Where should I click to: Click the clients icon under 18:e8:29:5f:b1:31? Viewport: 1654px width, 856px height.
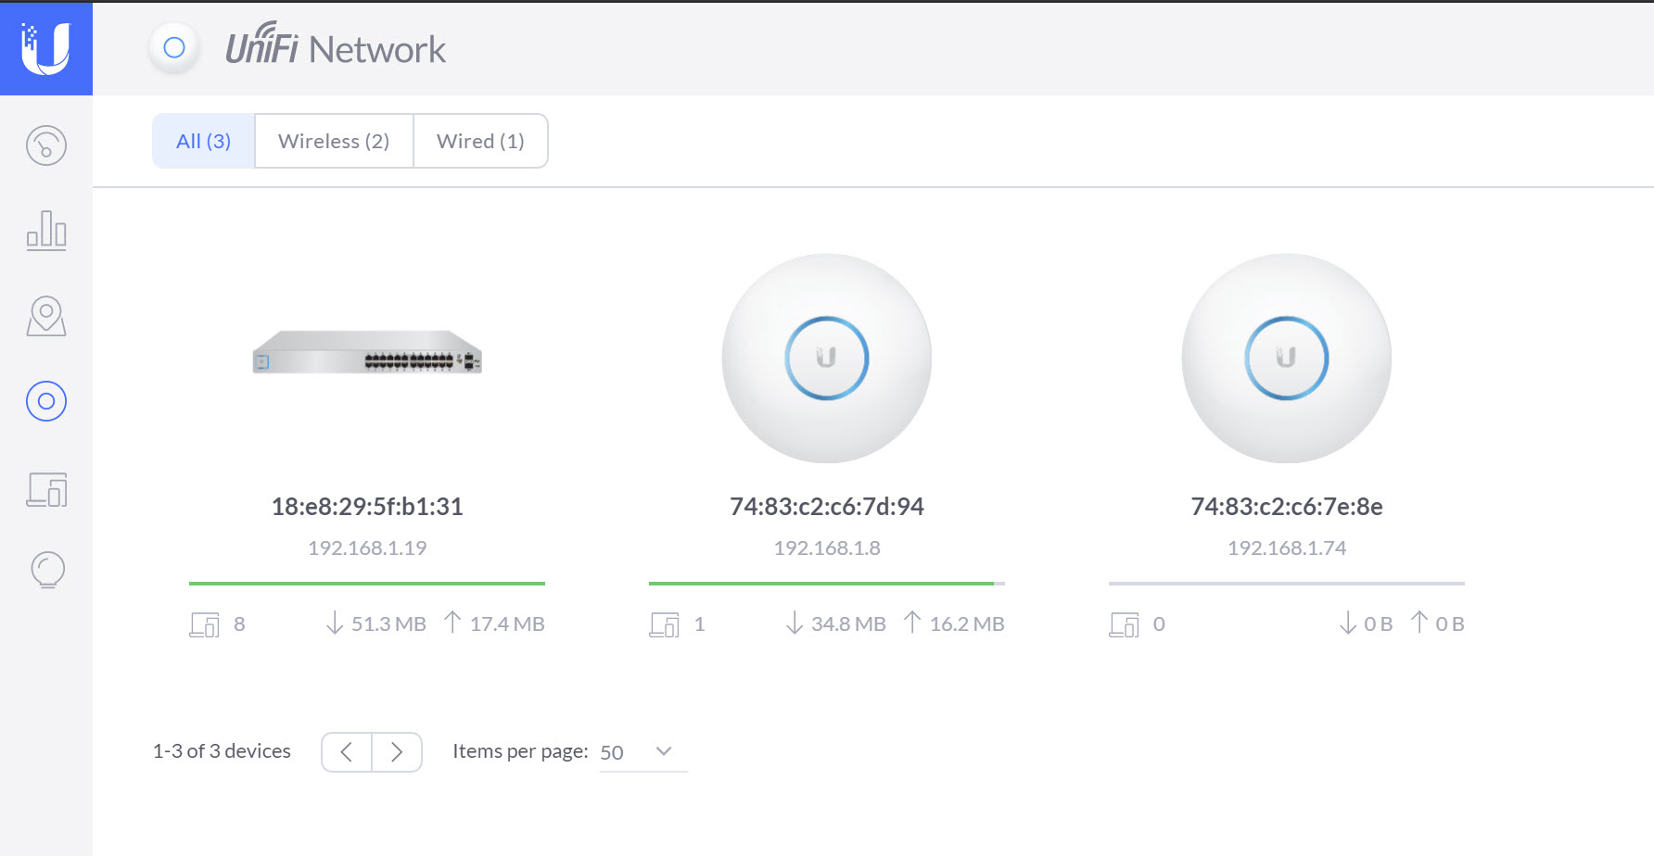pos(204,623)
